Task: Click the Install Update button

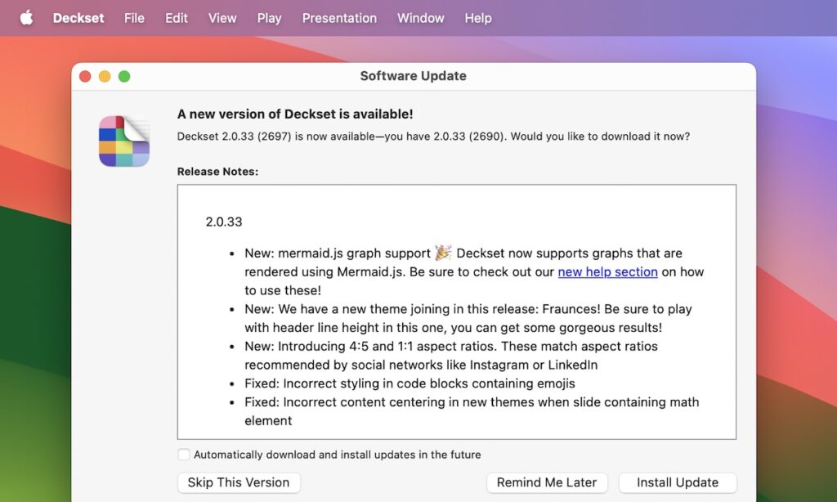Action: (x=678, y=482)
